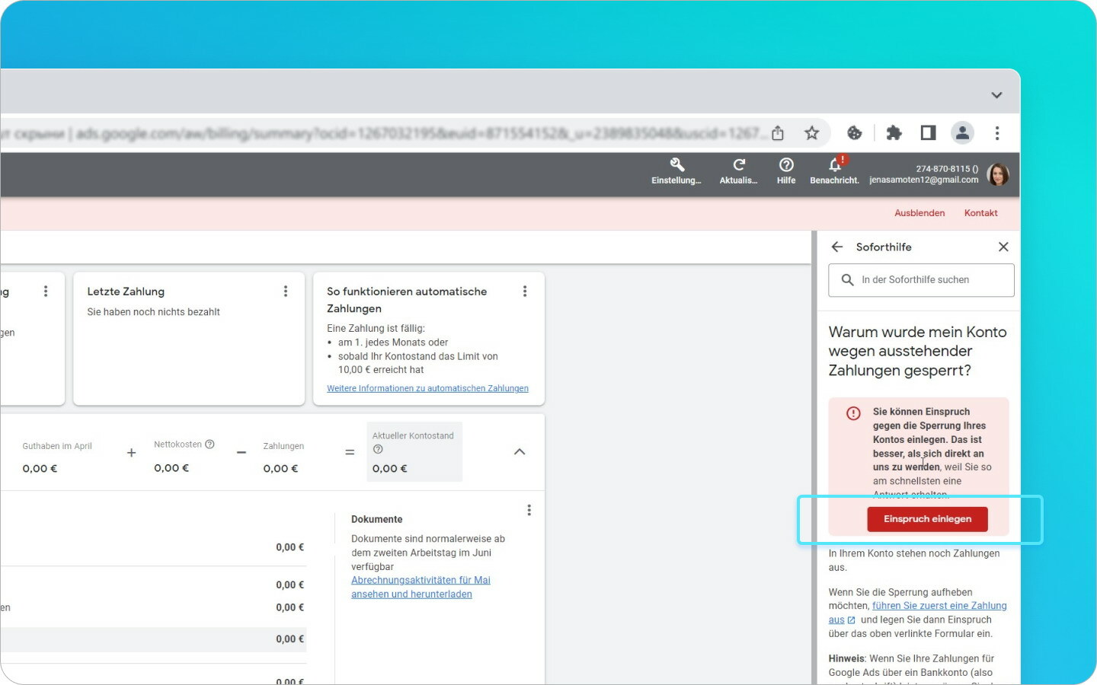Click the Nettokosten 0,00 € amount
This screenshot has height=685, width=1097.
point(171,468)
